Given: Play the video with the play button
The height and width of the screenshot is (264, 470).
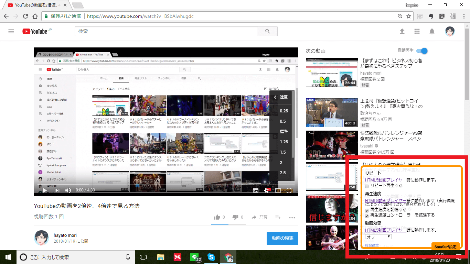Looking at the screenshot, I should point(45,190).
